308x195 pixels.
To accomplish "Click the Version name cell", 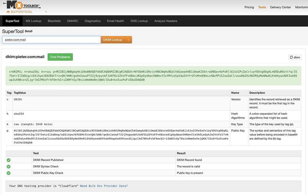I will click(x=236, y=99).
